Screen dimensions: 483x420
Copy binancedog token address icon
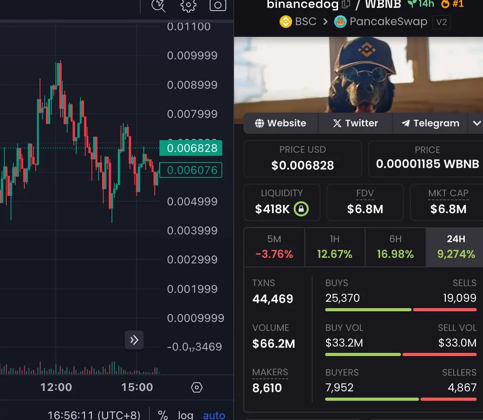(x=346, y=4)
